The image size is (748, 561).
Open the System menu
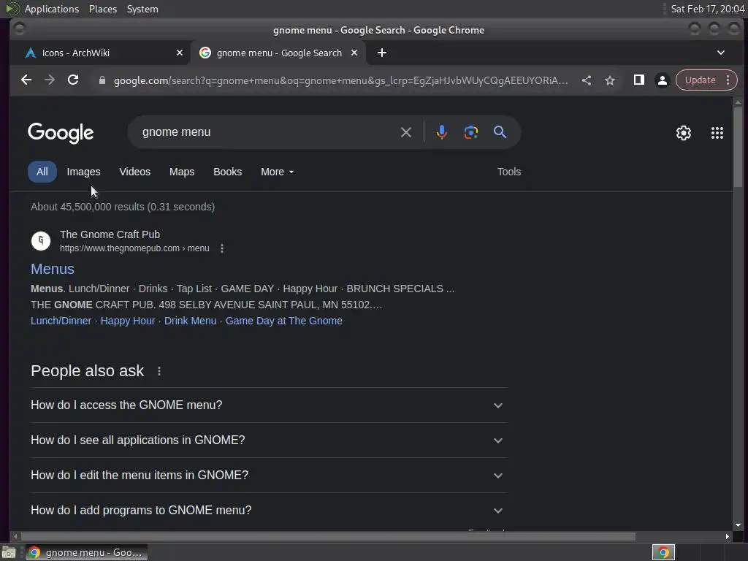click(142, 9)
